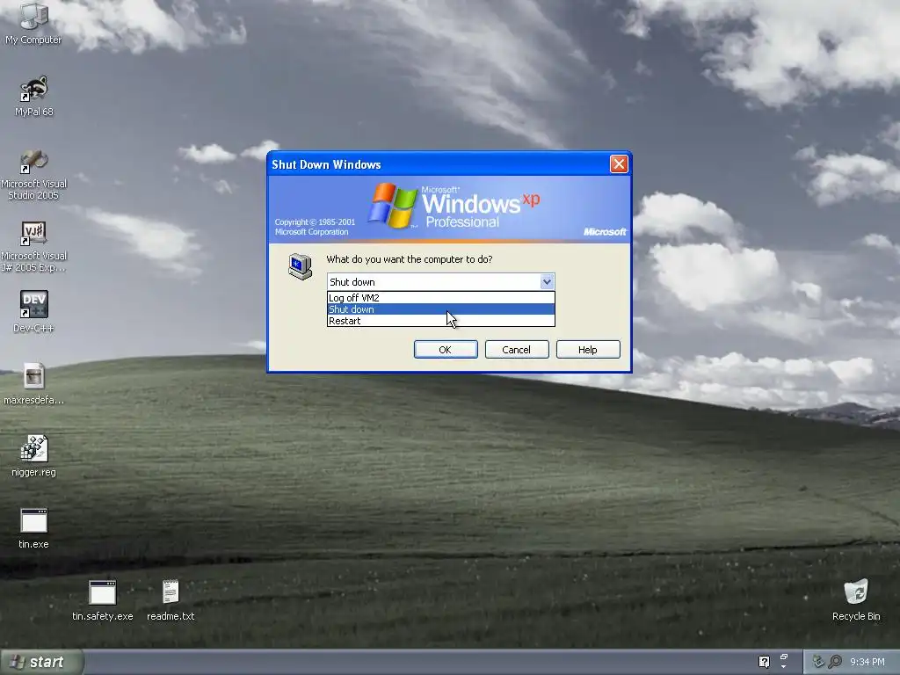Select the Recycle Bin icon

click(x=856, y=599)
